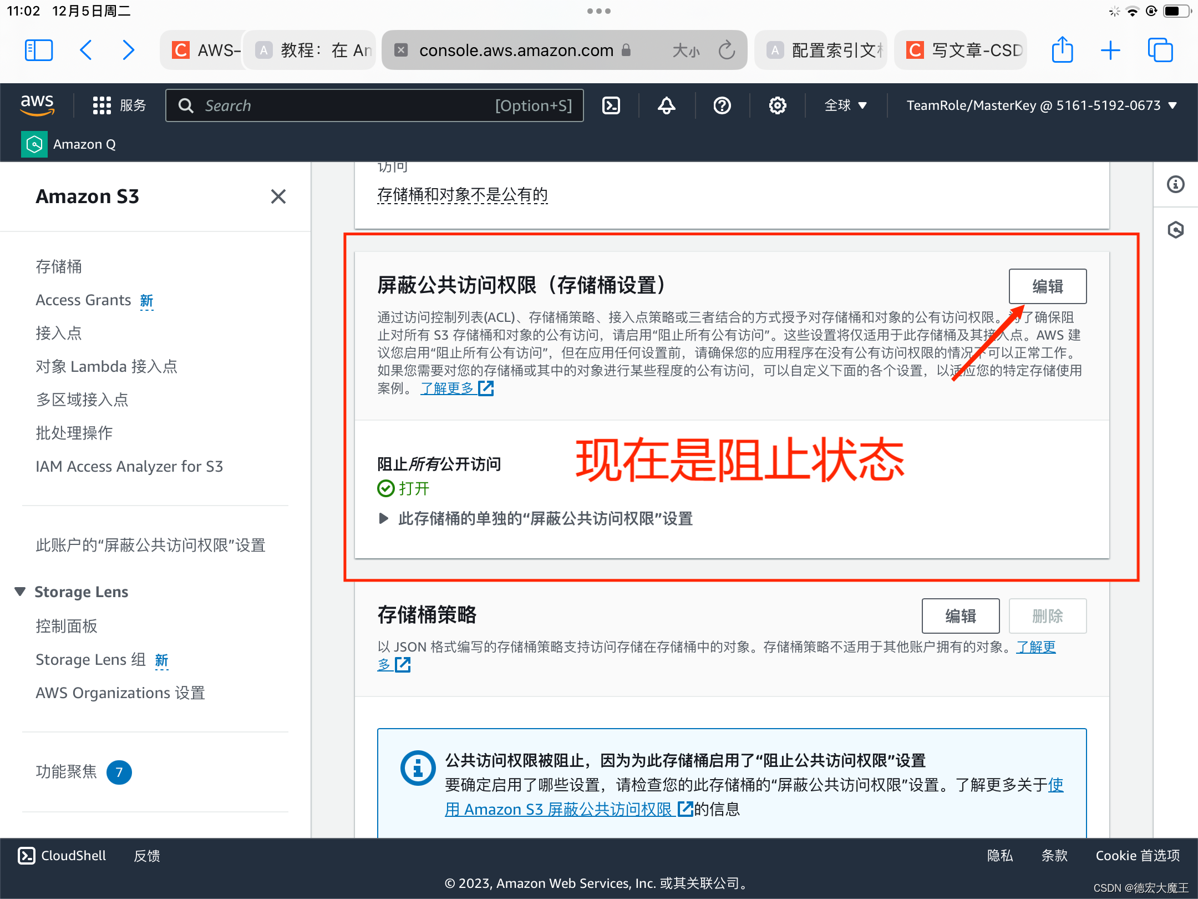Image resolution: width=1198 pixels, height=899 pixels.
Task: Open AWS Organizations 设置
Action: pos(120,693)
